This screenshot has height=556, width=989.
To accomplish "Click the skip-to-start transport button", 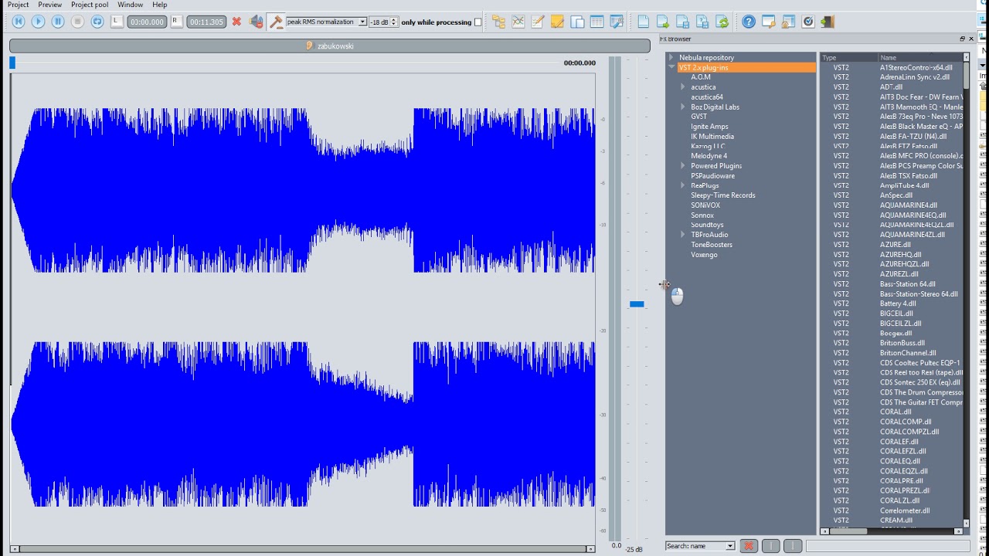I will (19, 22).
